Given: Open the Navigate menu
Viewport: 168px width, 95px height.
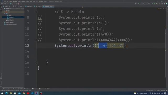Looking at the screenshot, I should (x=15, y=1).
